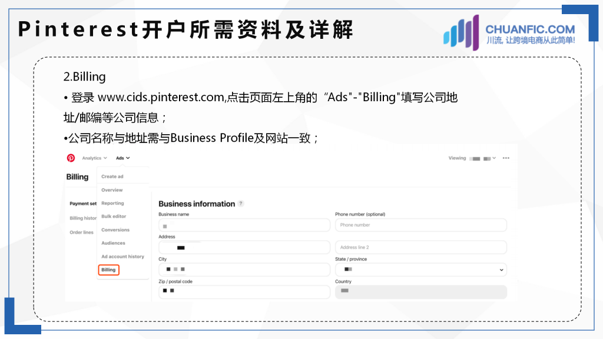Focus the Phone number input field
Image resolution: width=603 pixels, height=339 pixels.
pos(420,225)
